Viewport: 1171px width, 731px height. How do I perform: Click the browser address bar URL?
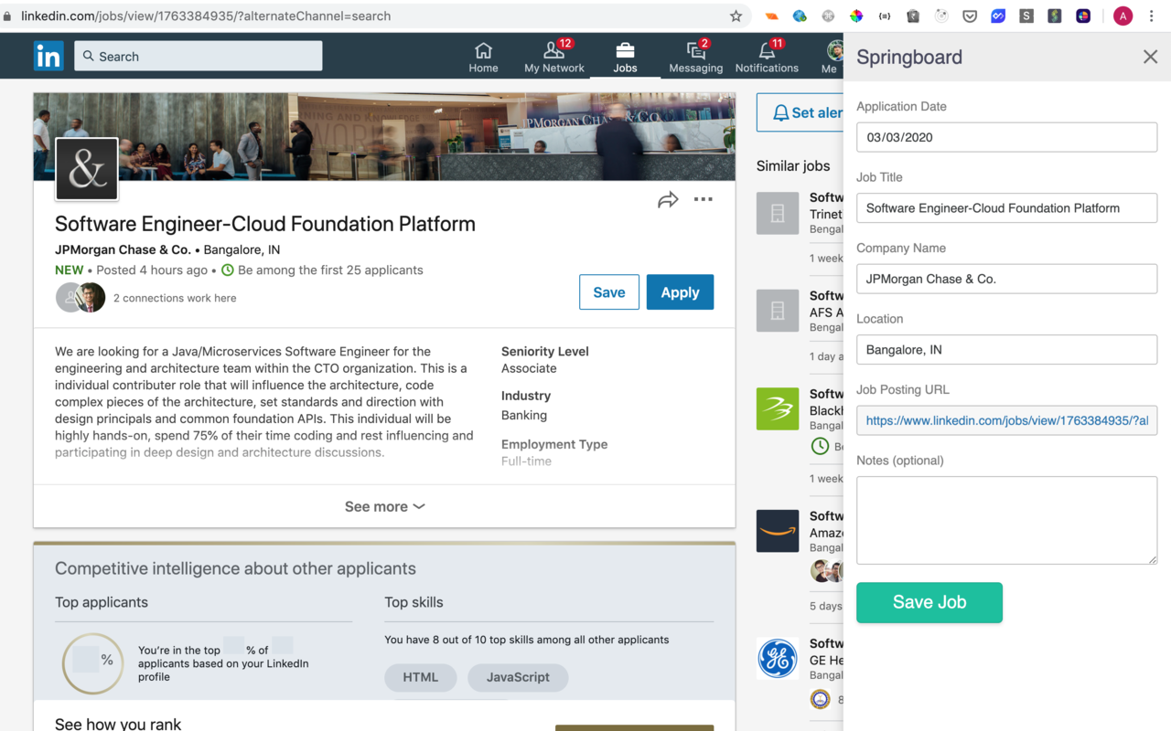[206, 16]
